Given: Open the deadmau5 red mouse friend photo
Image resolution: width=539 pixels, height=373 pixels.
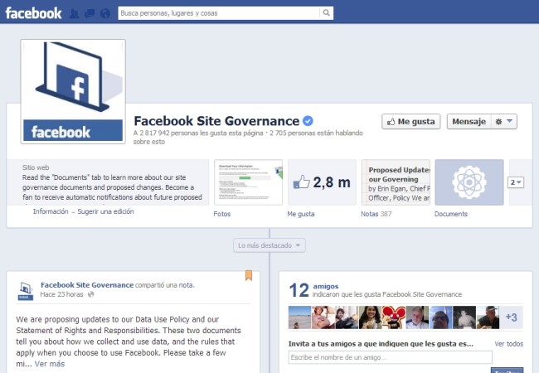Looking at the screenshot, I should point(394,317).
